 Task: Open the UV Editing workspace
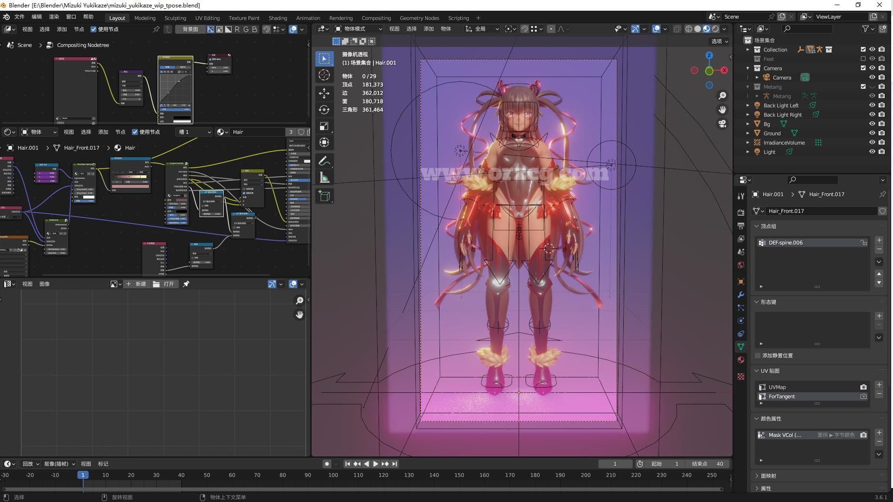click(207, 18)
